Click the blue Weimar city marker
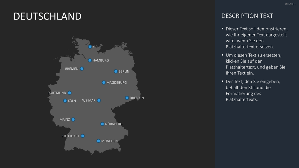Image resolution: width=299 pixels, height=168 pixels. point(99,100)
